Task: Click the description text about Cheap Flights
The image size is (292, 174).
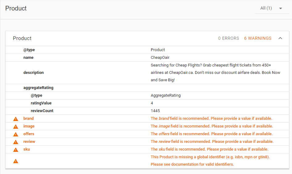Action: [x=215, y=73]
